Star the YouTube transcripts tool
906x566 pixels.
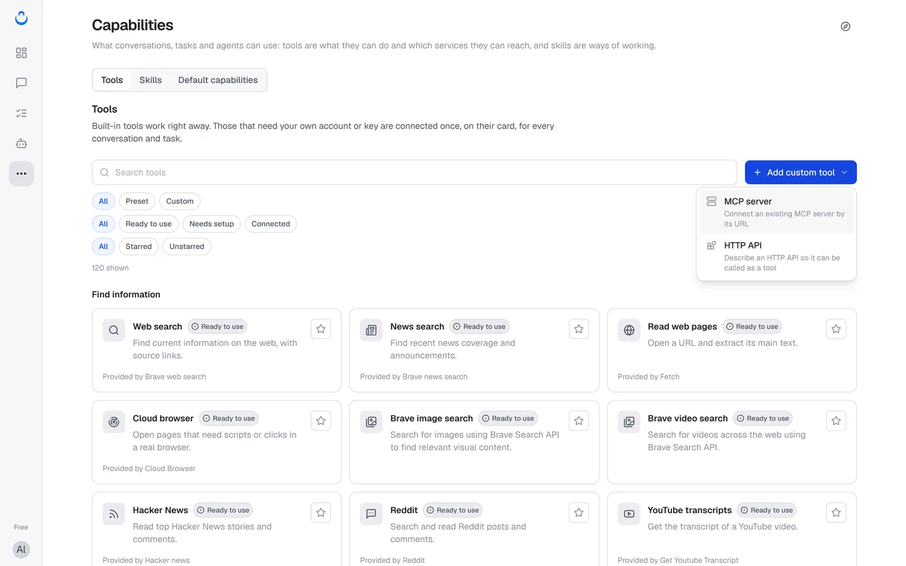(x=836, y=513)
